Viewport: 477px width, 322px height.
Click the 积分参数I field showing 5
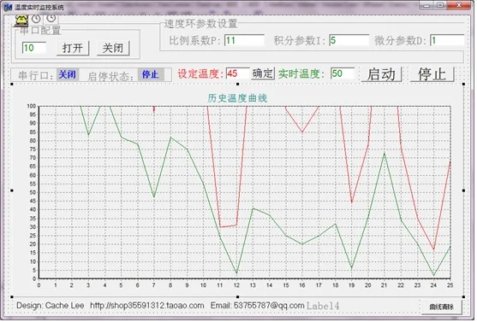pyautogui.click(x=349, y=40)
